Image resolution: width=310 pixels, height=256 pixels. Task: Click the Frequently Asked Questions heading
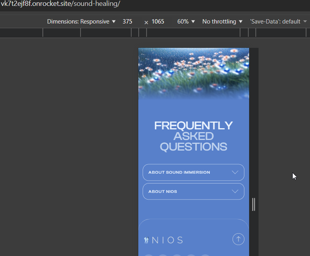click(x=193, y=136)
